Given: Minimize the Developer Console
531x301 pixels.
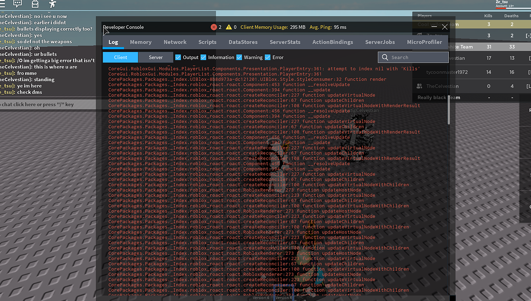Looking at the screenshot, I should tap(434, 26).
